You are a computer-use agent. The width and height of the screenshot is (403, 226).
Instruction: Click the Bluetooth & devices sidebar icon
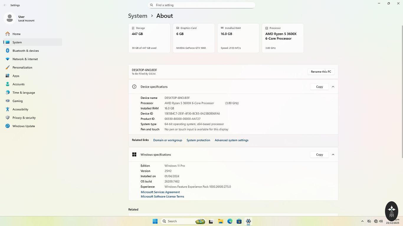click(x=8, y=51)
